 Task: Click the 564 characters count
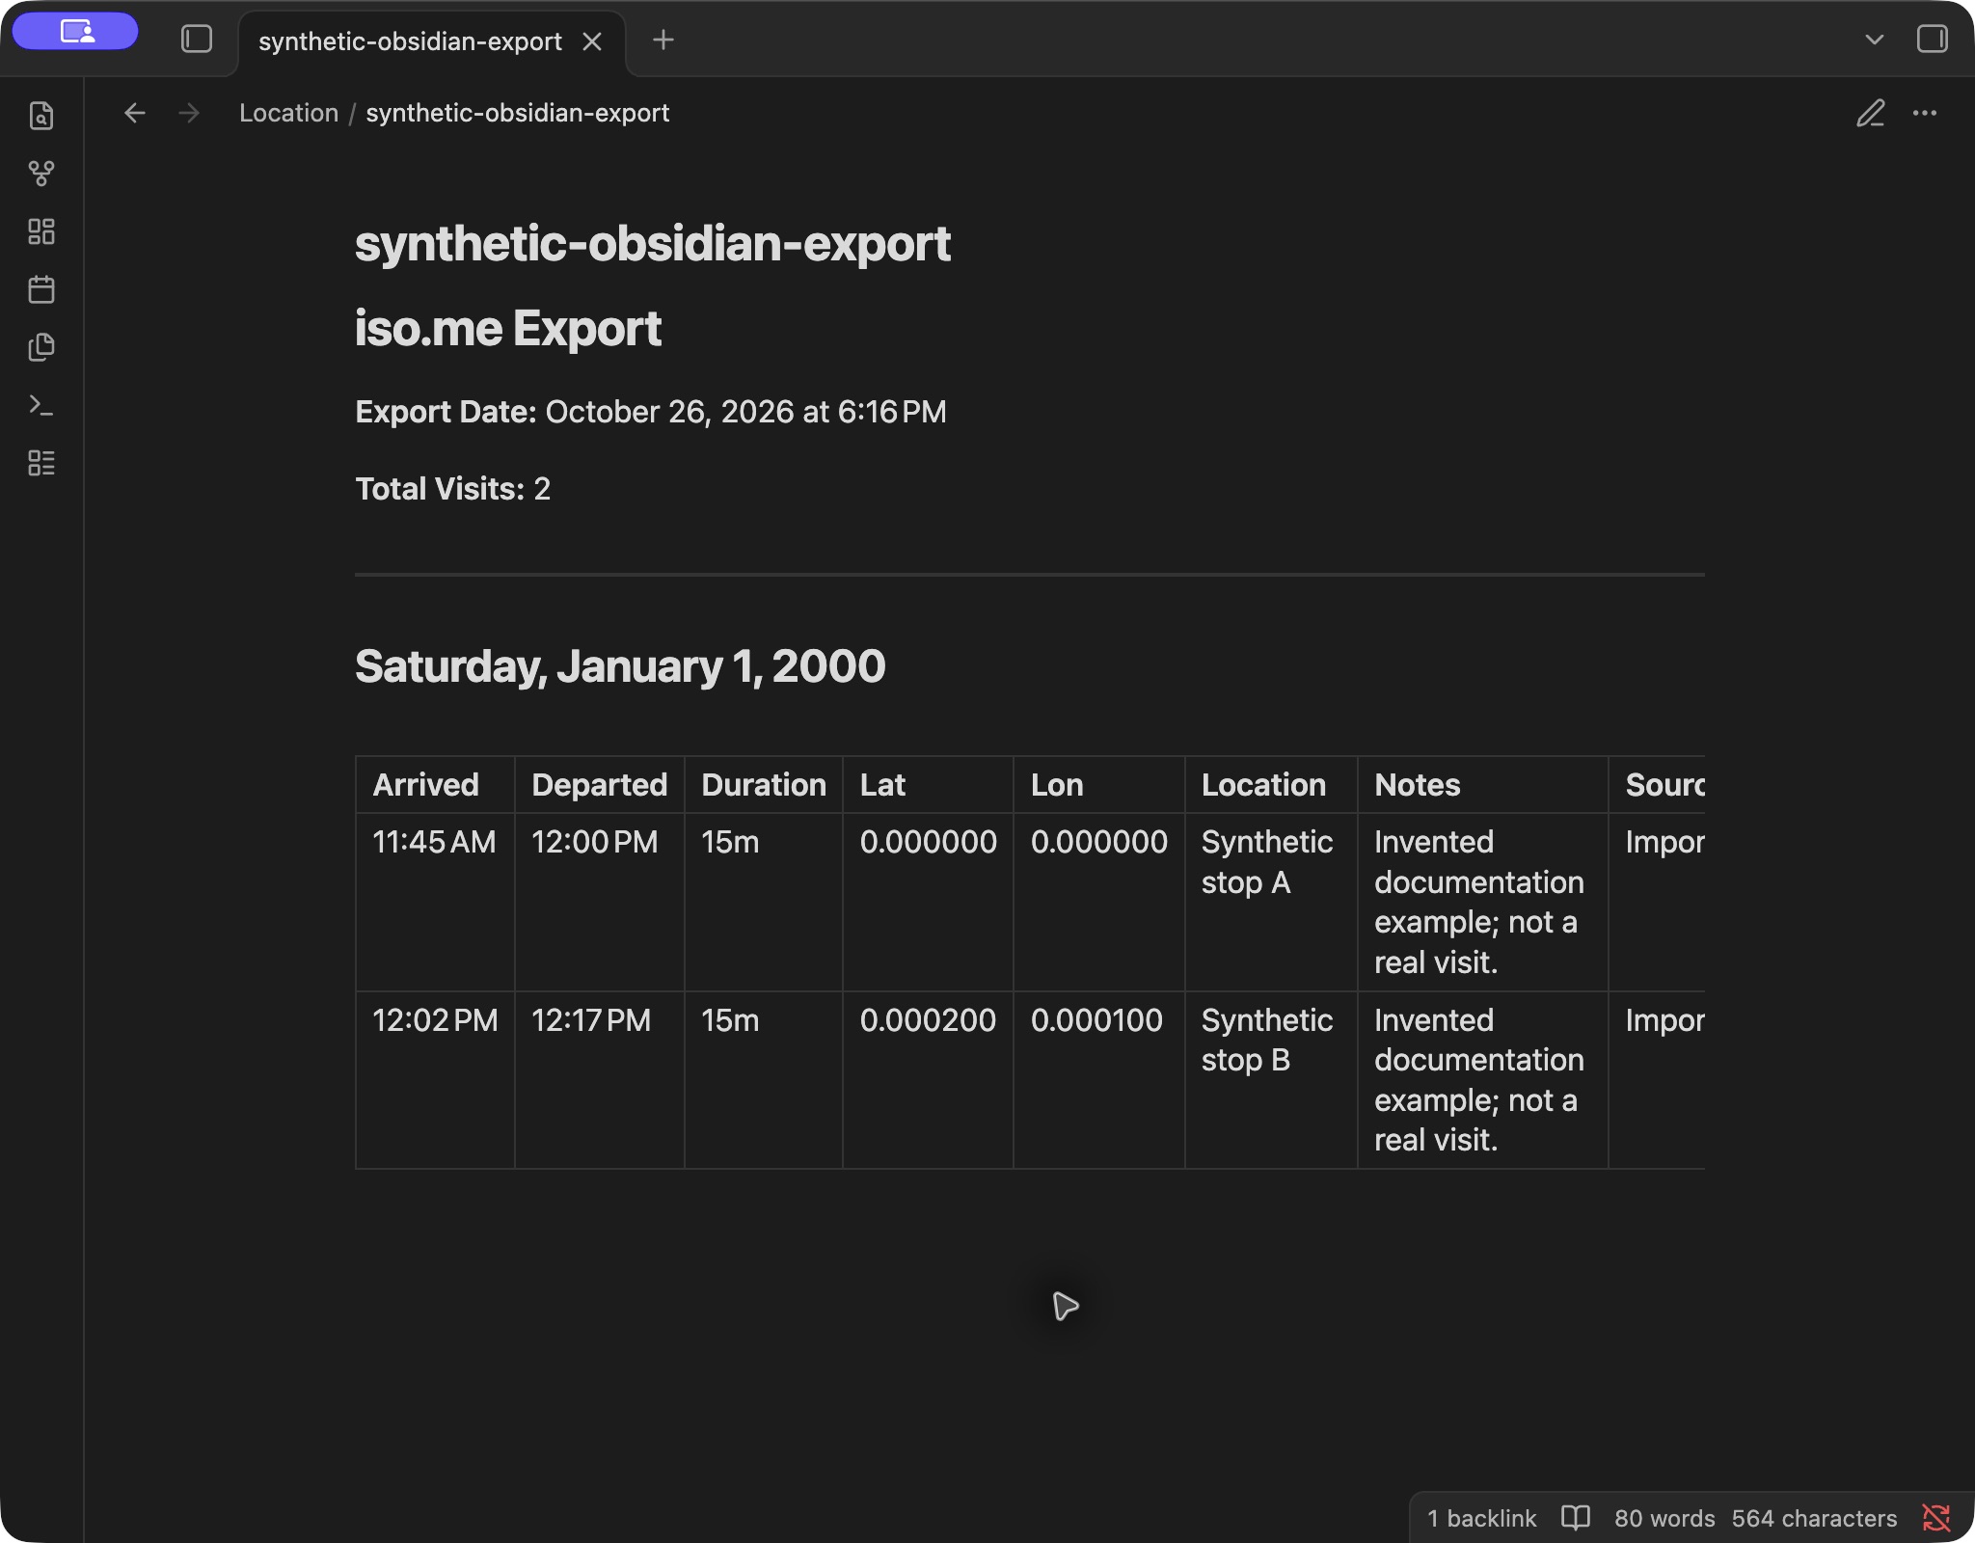click(x=1814, y=1518)
